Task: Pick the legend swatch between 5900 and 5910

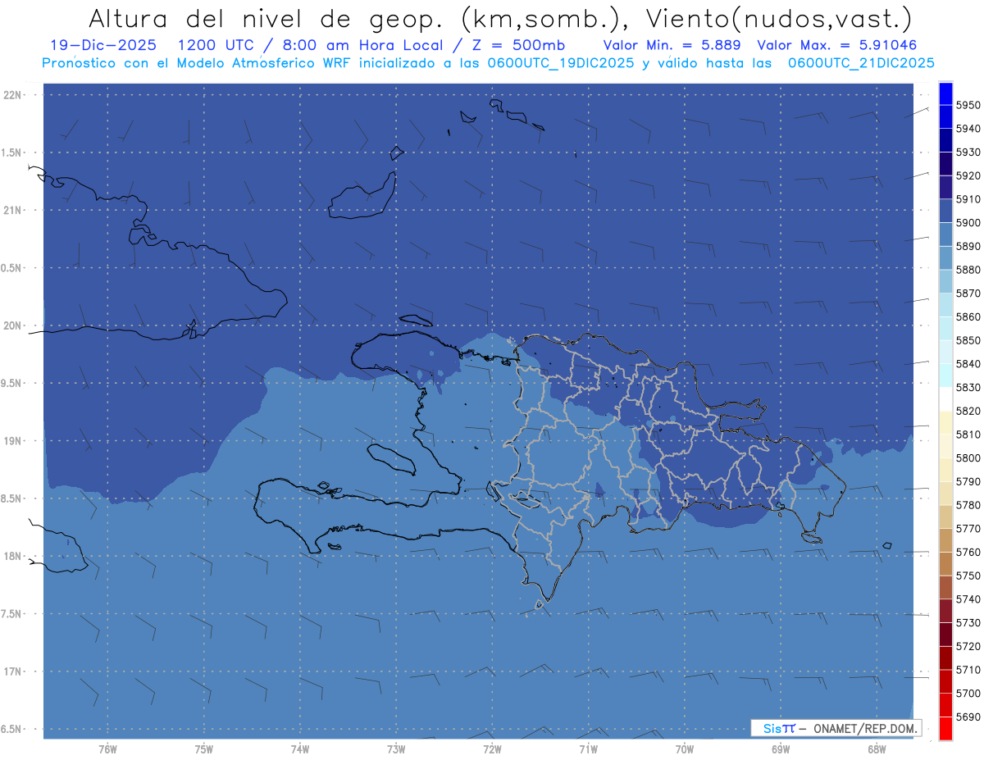Action: coord(945,211)
